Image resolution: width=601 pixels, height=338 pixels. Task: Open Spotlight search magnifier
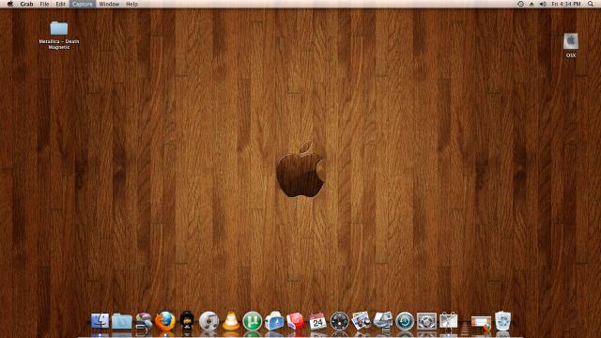[x=591, y=4]
